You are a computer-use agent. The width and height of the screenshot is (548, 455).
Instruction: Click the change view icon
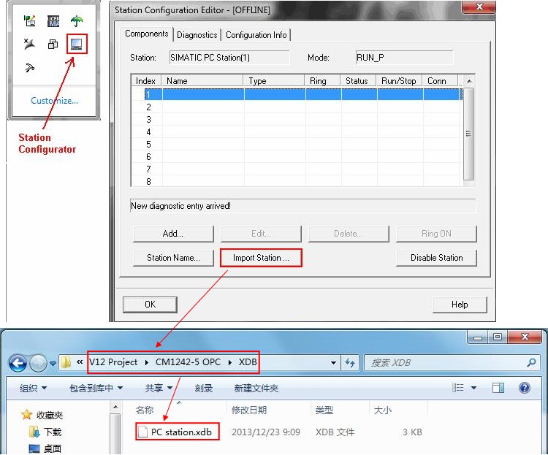[458, 388]
